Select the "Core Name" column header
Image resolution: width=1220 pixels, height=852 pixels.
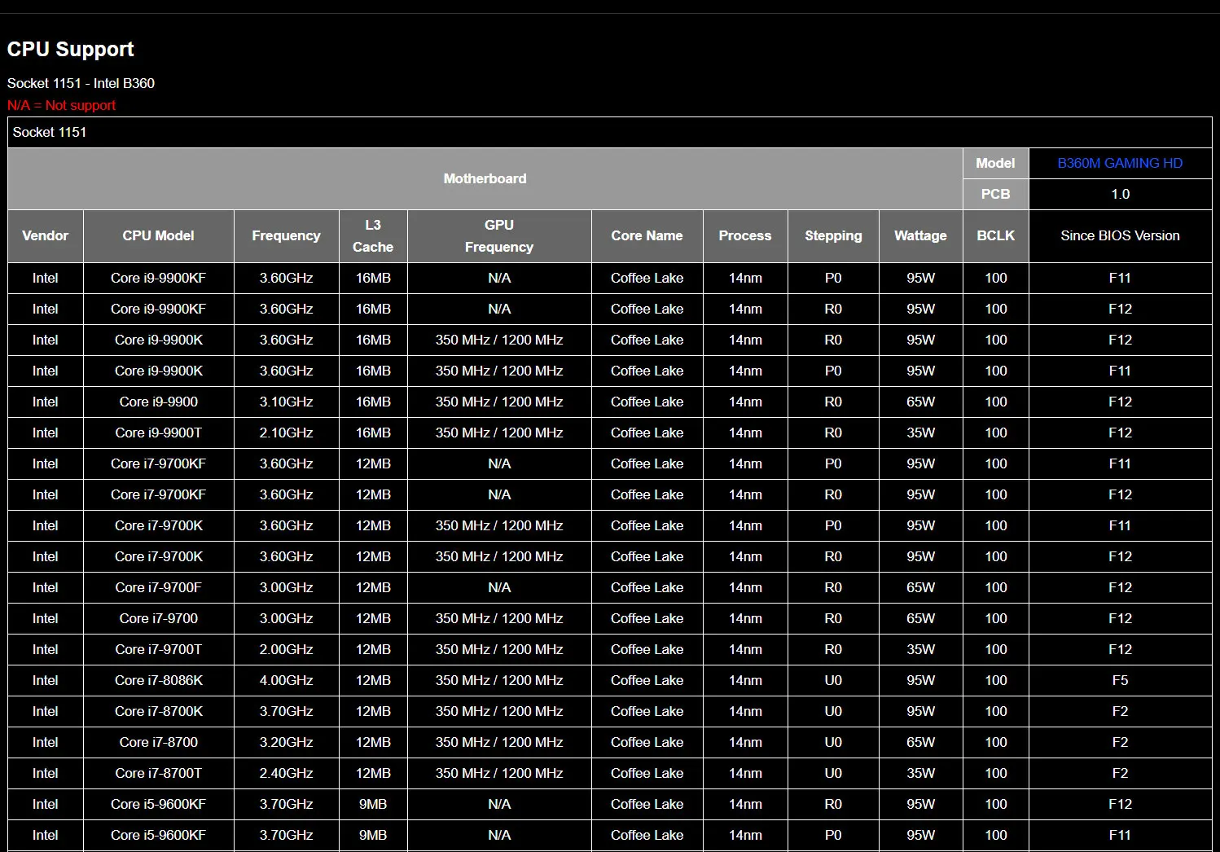tap(647, 235)
